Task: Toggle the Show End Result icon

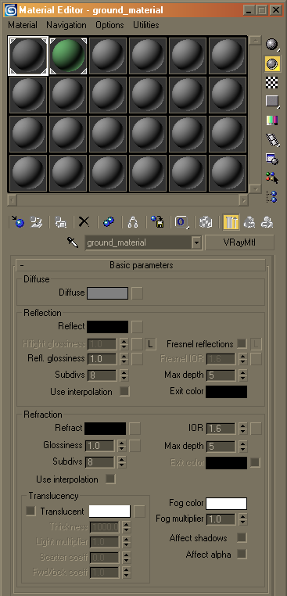Action: 231,222
